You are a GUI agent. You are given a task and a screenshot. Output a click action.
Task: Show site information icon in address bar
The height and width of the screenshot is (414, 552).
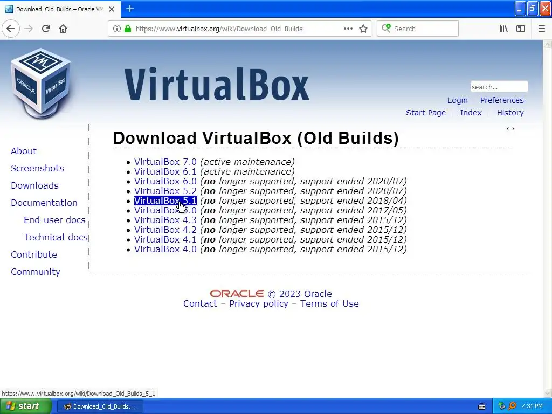pos(117,29)
